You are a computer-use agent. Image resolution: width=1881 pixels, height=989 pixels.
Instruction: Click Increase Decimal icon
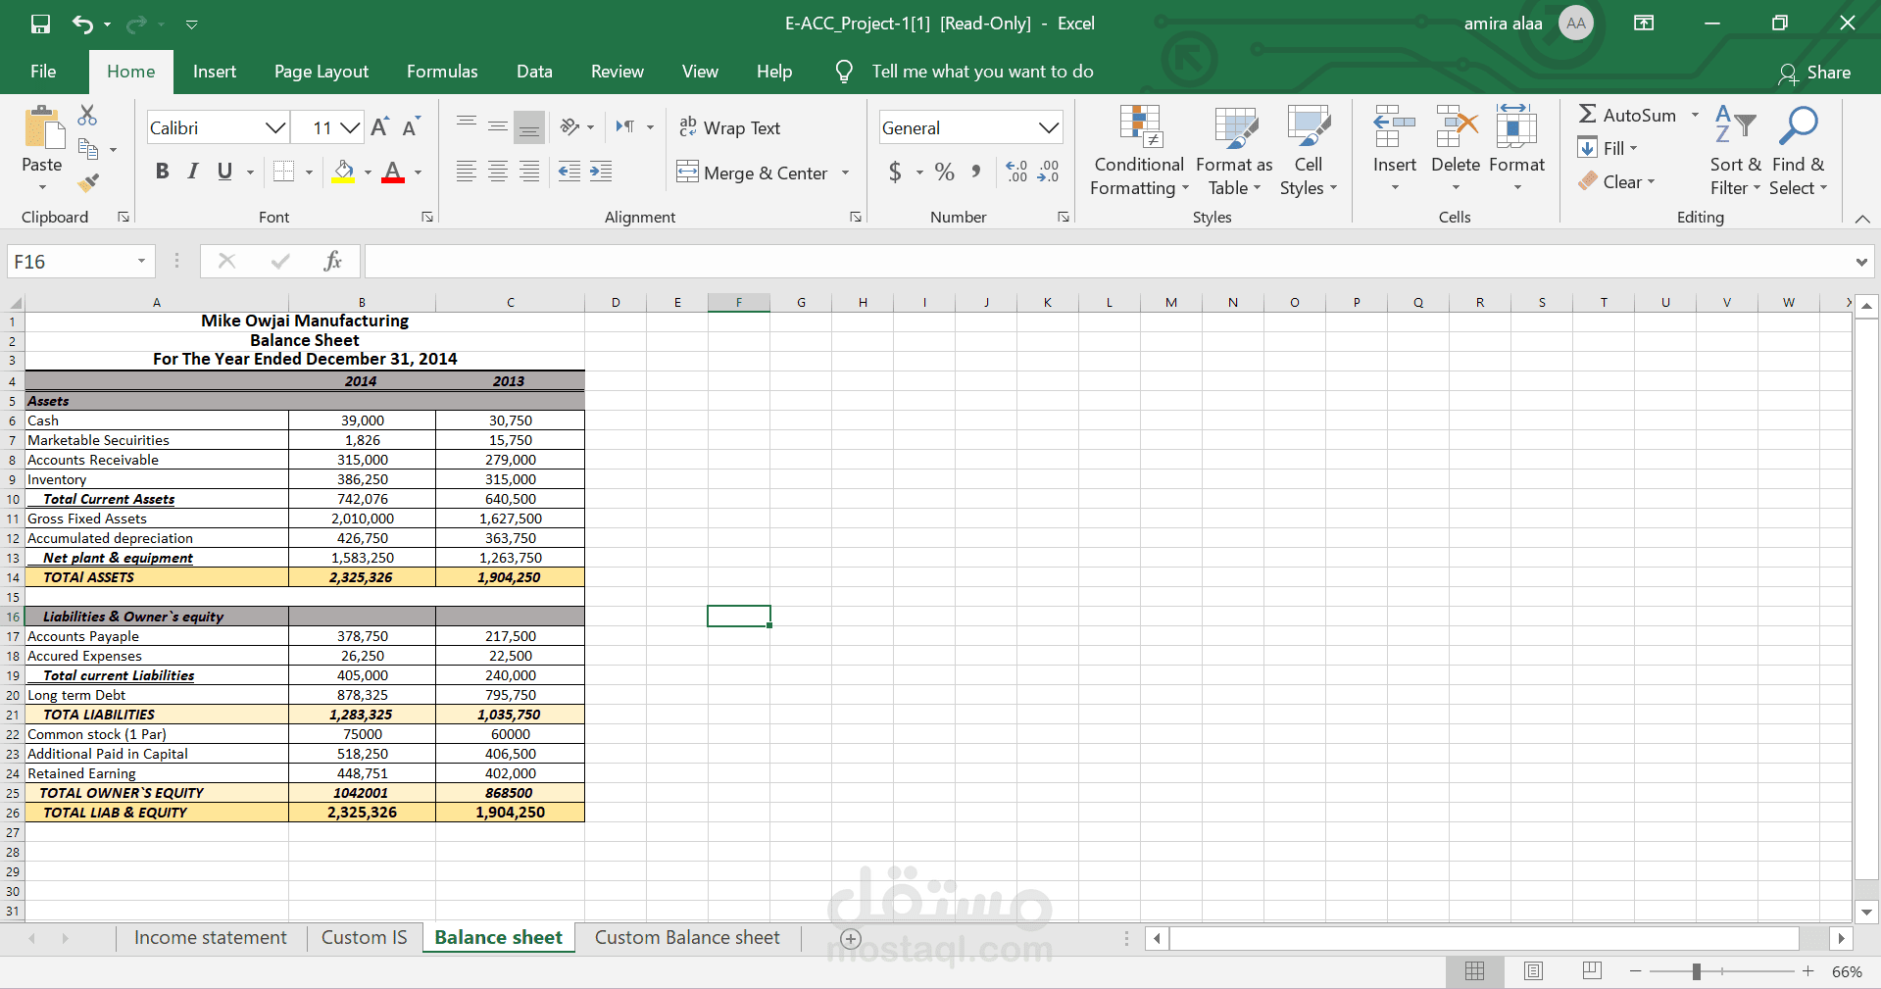pyautogui.click(x=1017, y=173)
